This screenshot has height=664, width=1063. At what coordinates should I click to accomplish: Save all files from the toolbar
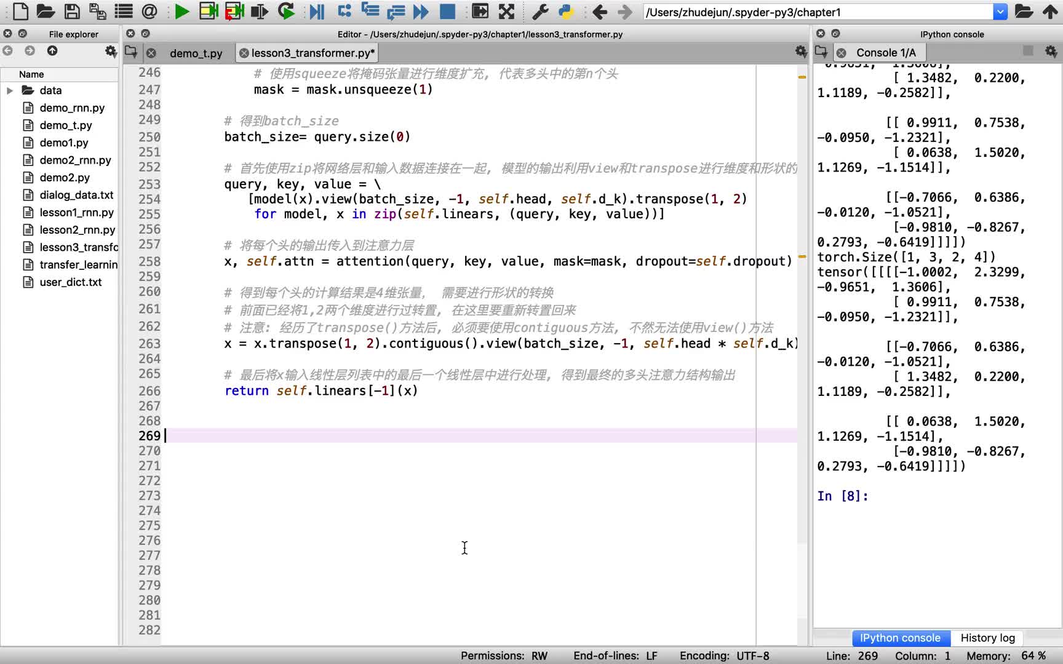[x=98, y=11]
